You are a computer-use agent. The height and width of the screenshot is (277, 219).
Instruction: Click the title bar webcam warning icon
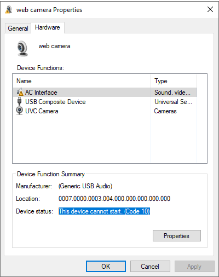[9, 9]
